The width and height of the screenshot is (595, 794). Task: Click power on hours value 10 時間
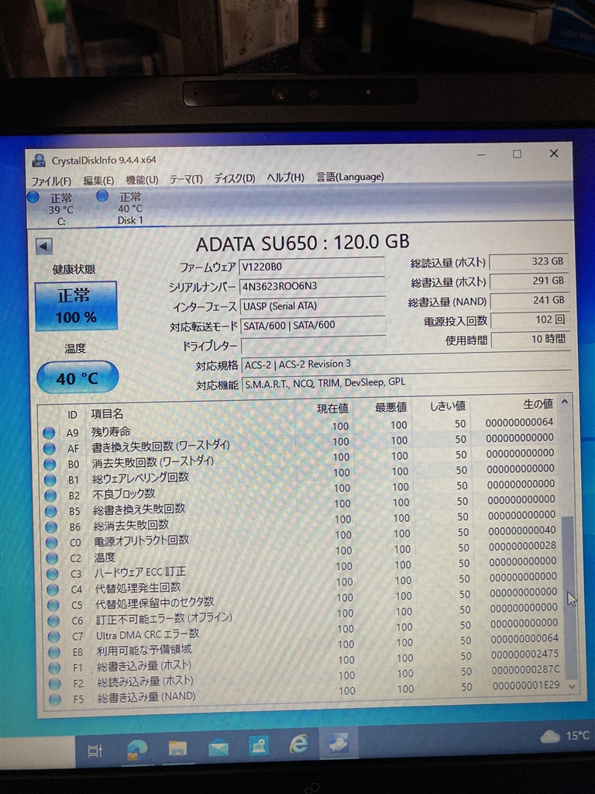(531, 340)
